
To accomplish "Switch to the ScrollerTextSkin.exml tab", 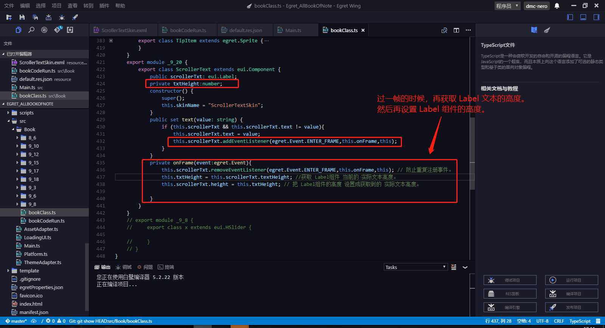I will click(123, 30).
